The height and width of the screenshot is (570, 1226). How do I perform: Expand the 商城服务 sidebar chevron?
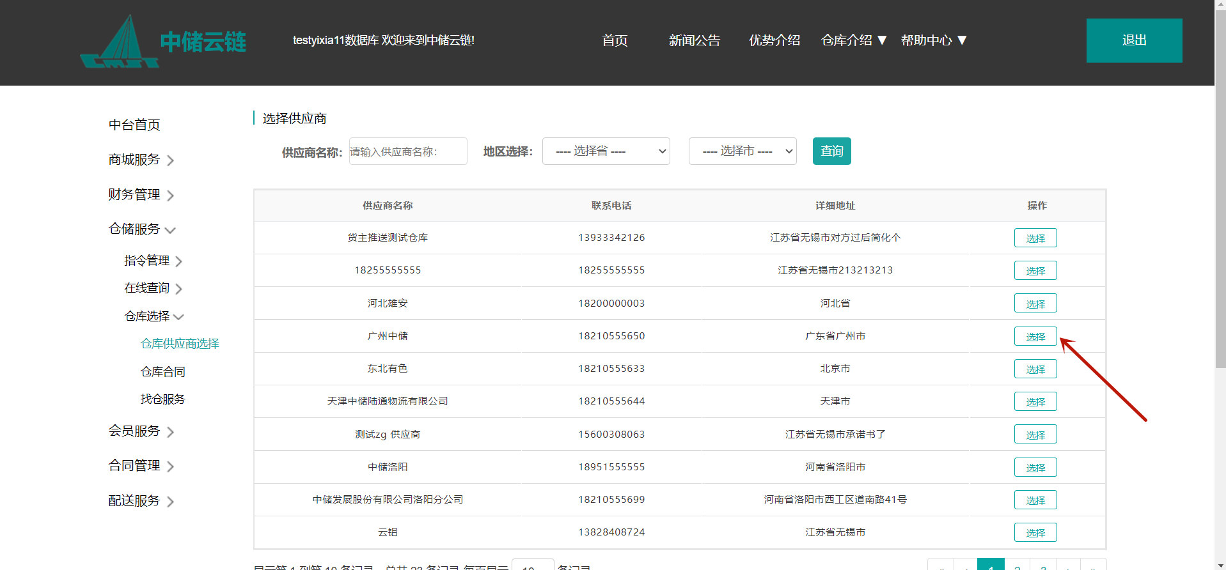pos(170,160)
